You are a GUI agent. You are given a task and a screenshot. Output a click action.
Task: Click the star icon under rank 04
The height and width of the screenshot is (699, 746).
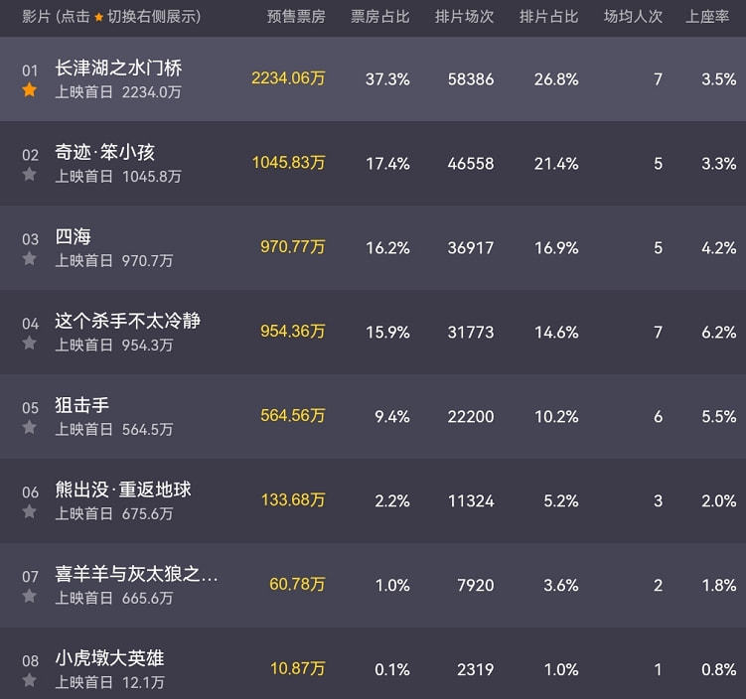point(30,344)
